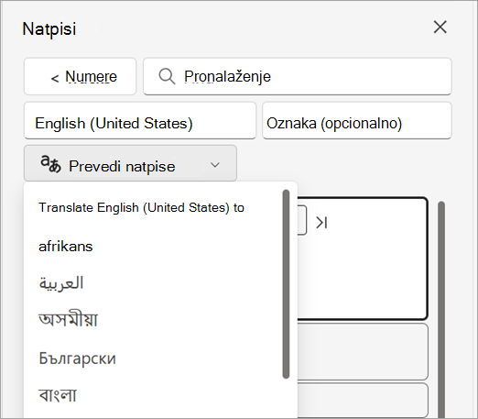
Task: Open the English (United States) language box
Action: pyautogui.click(x=140, y=121)
